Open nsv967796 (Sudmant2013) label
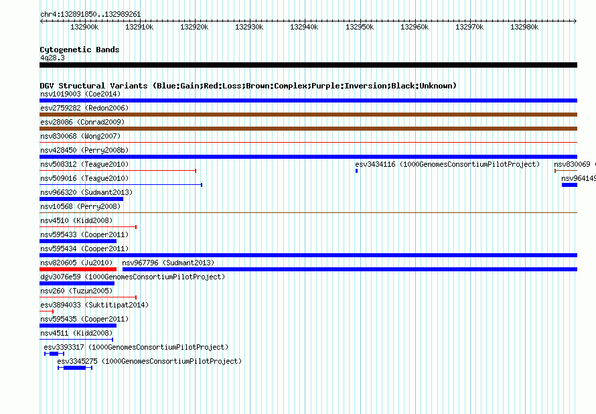This screenshot has width=596, height=414. [x=168, y=263]
